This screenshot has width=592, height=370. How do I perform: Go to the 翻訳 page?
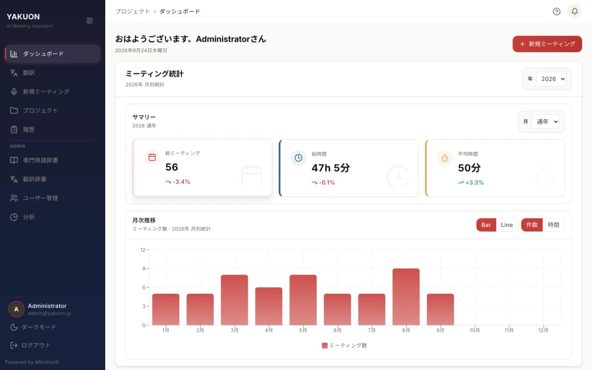(x=53, y=72)
